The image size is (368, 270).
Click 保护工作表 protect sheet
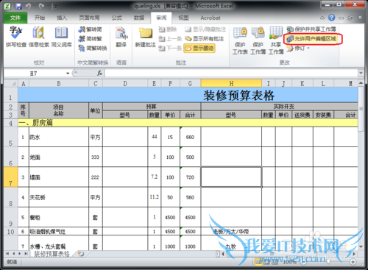(x=240, y=40)
